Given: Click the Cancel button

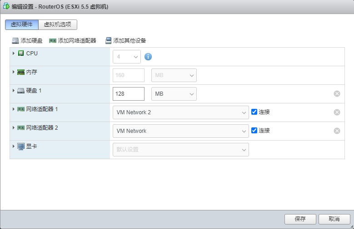Looking at the screenshot, I should tap(334, 219).
